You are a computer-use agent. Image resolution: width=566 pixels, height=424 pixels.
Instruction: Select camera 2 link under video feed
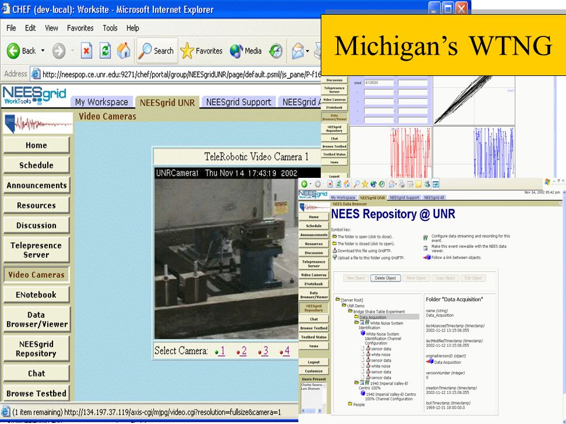(x=243, y=350)
